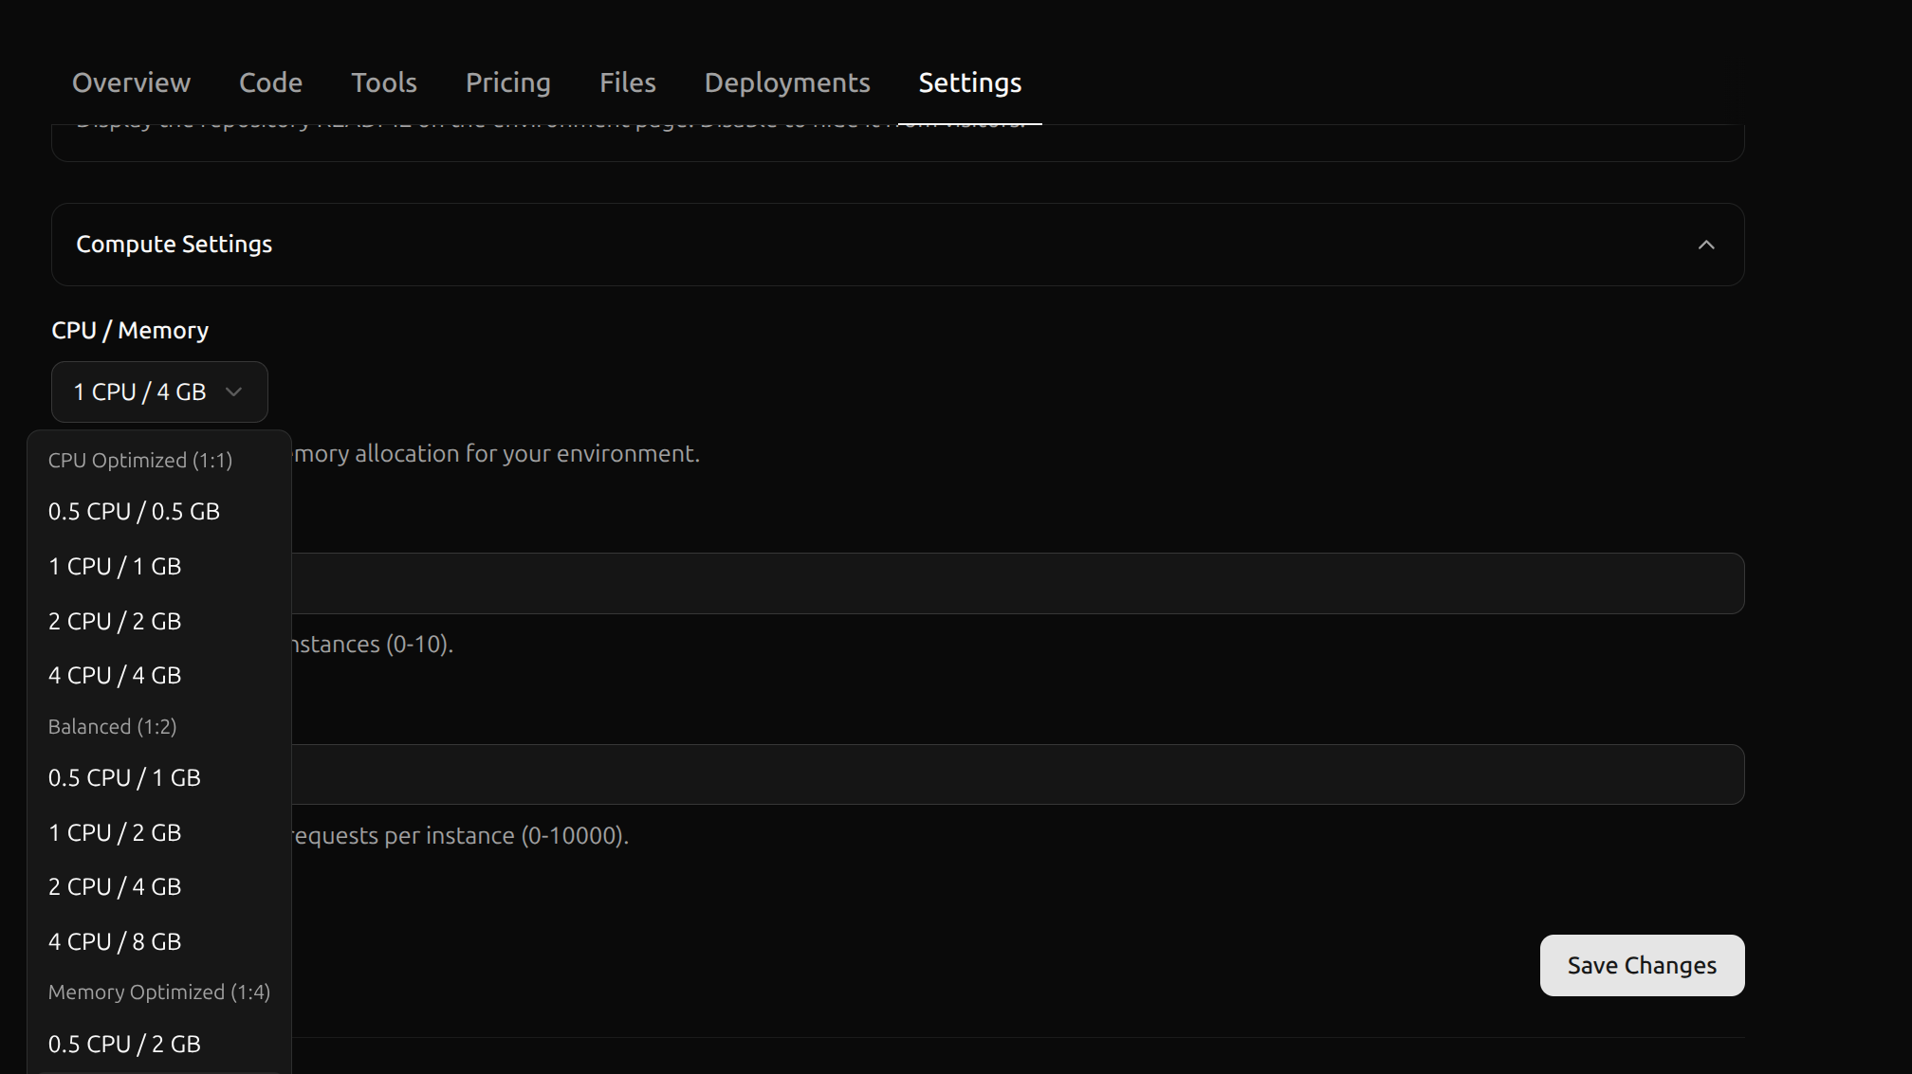Select 2 CPU / 4 GB from the dropdown
The width and height of the screenshot is (1912, 1074).
pyautogui.click(x=115, y=886)
